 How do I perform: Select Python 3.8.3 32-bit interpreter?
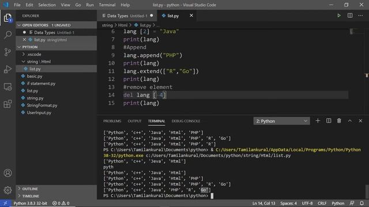tap(30, 203)
